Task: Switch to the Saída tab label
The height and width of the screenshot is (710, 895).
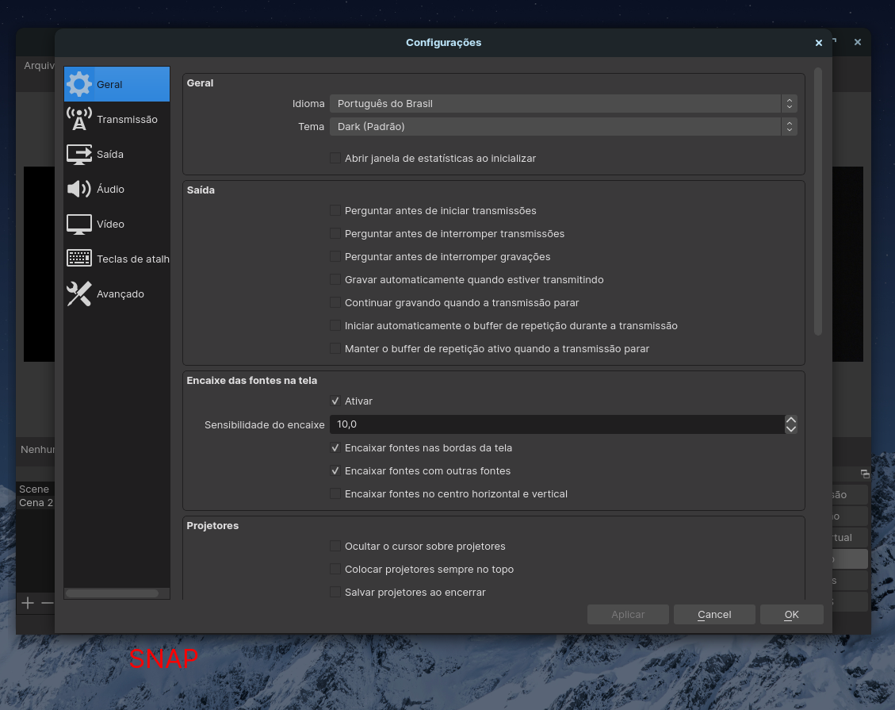Action: pos(109,154)
